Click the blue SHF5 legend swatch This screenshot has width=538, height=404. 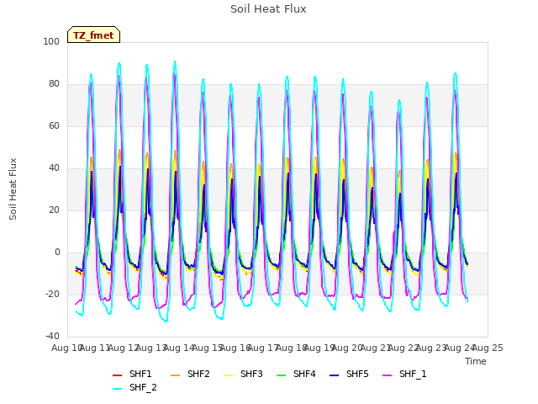335,375
